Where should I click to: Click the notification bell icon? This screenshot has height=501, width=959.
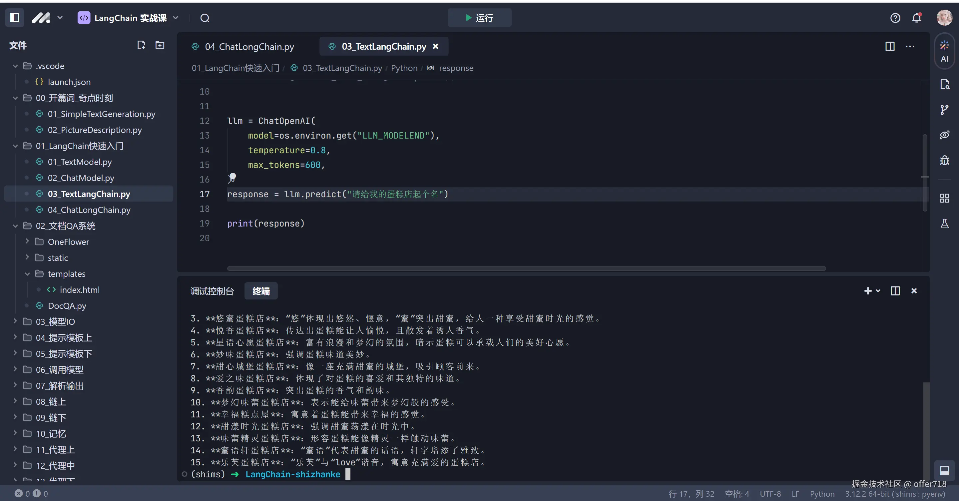coord(917,18)
